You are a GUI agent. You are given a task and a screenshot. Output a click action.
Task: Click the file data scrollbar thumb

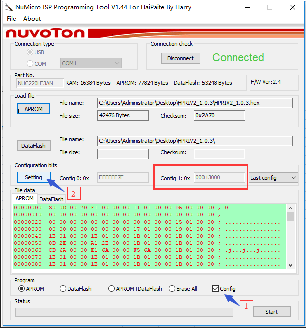(290, 216)
